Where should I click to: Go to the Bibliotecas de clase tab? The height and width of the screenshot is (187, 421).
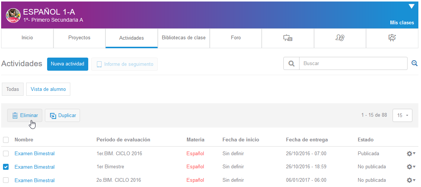[x=184, y=38]
